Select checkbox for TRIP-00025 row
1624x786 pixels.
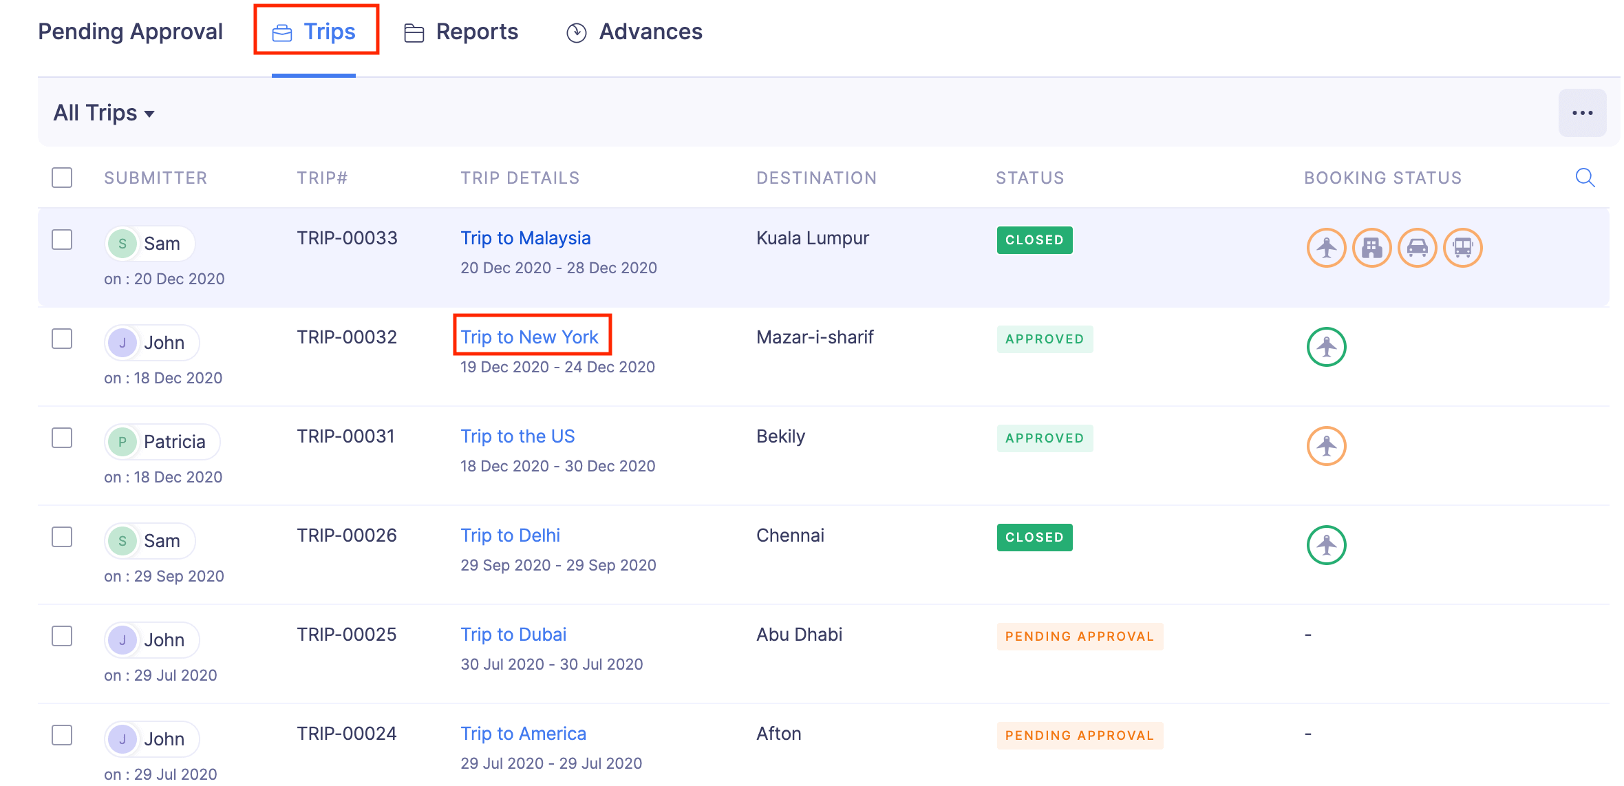(x=62, y=636)
